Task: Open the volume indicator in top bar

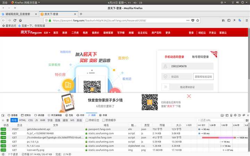Action: [237, 2]
